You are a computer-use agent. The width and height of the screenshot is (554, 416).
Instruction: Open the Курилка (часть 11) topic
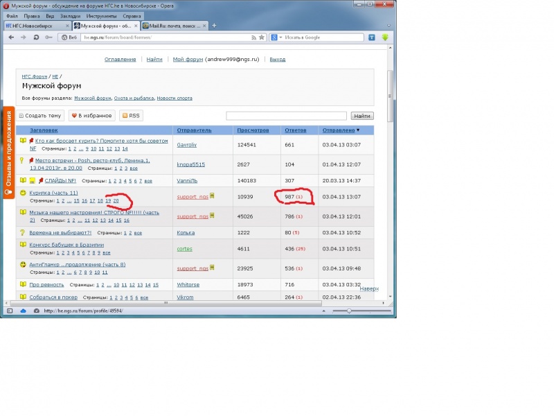[x=54, y=193]
